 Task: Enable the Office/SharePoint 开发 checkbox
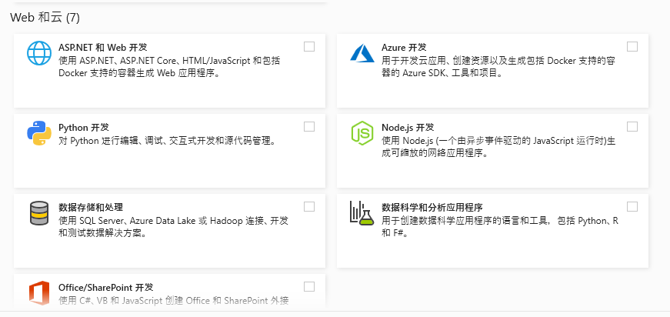(309, 287)
